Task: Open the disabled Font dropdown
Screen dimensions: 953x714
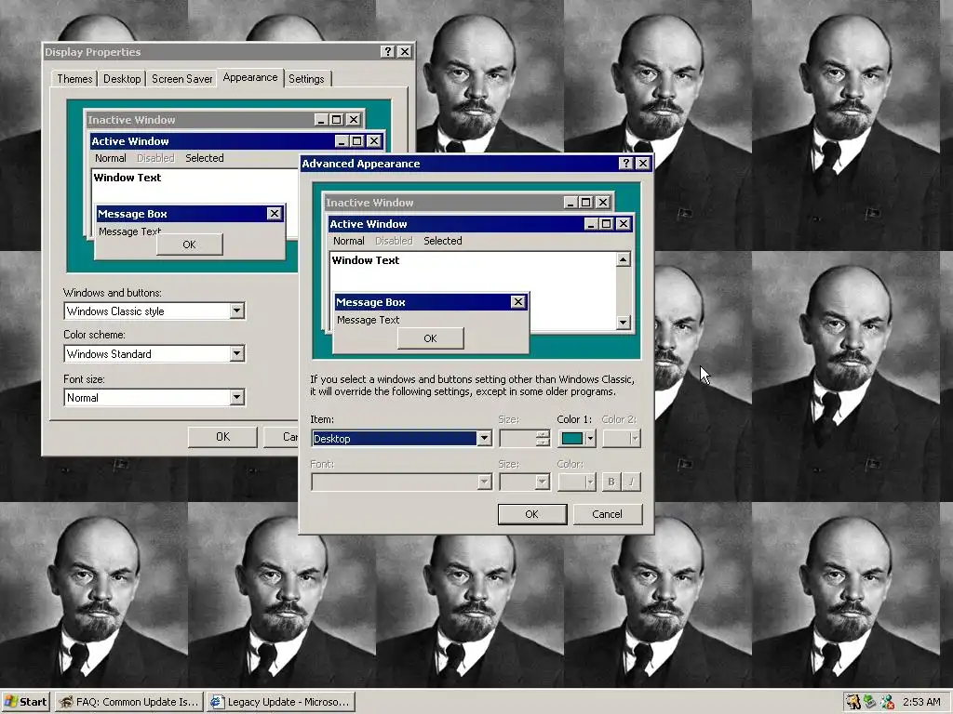Action: [x=401, y=483]
